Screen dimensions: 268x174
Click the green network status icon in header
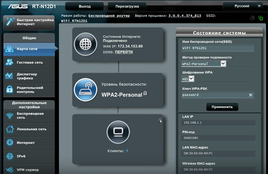click(x=261, y=18)
